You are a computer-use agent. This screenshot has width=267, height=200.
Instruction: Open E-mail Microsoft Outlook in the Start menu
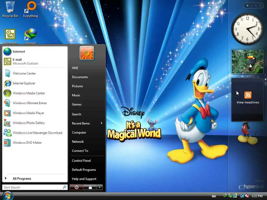tap(35, 61)
